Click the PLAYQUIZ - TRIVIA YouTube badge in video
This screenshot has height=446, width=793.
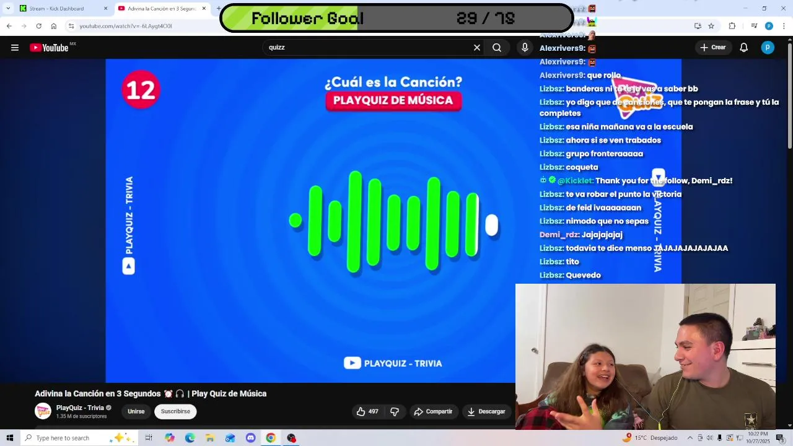click(x=393, y=364)
